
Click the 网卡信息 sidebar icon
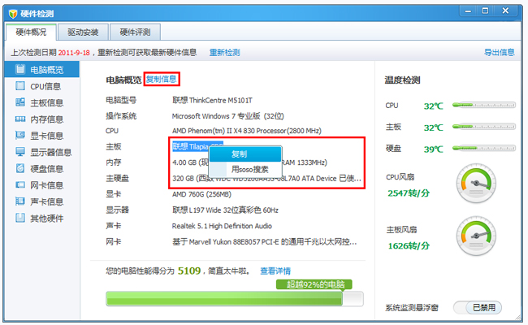pos(20,185)
